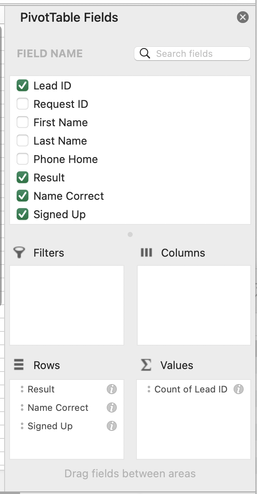This screenshot has width=257, height=494.
Task: Select Count of Lead ID in Values
Action: (191, 389)
